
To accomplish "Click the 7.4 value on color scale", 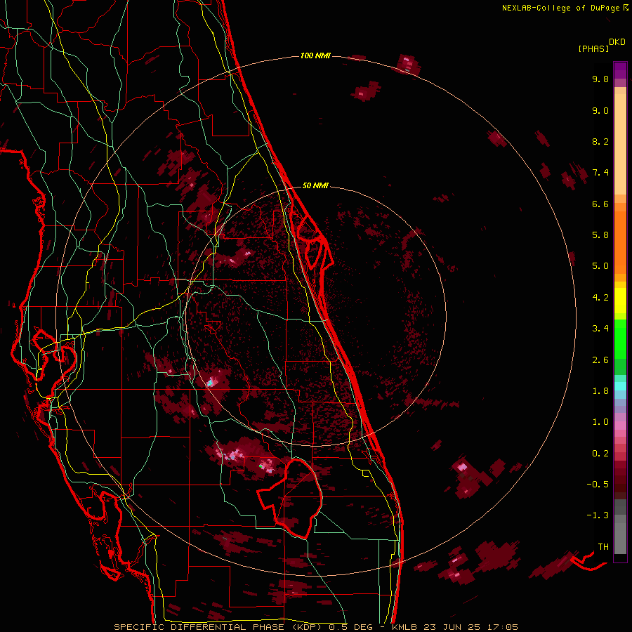I will (600, 173).
